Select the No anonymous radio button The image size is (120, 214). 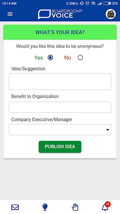pos(80,58)
